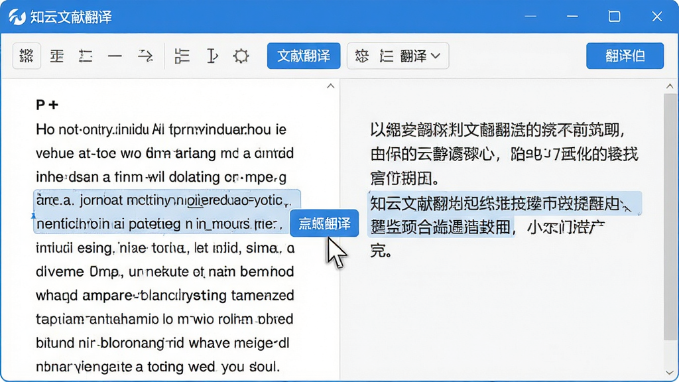
Task: Click the 'P +' heading in the left pane
Action: point(47,105)
